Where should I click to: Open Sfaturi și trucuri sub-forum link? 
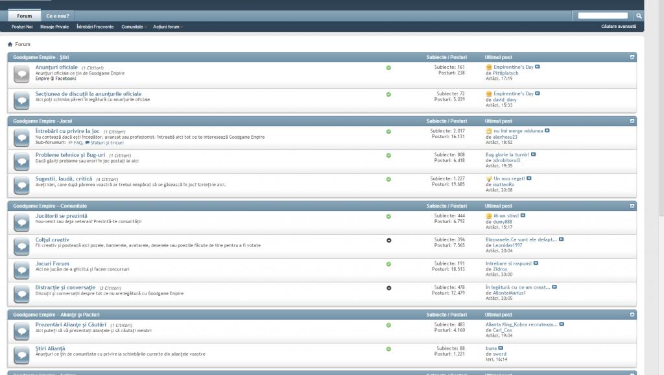pos(107,143)
